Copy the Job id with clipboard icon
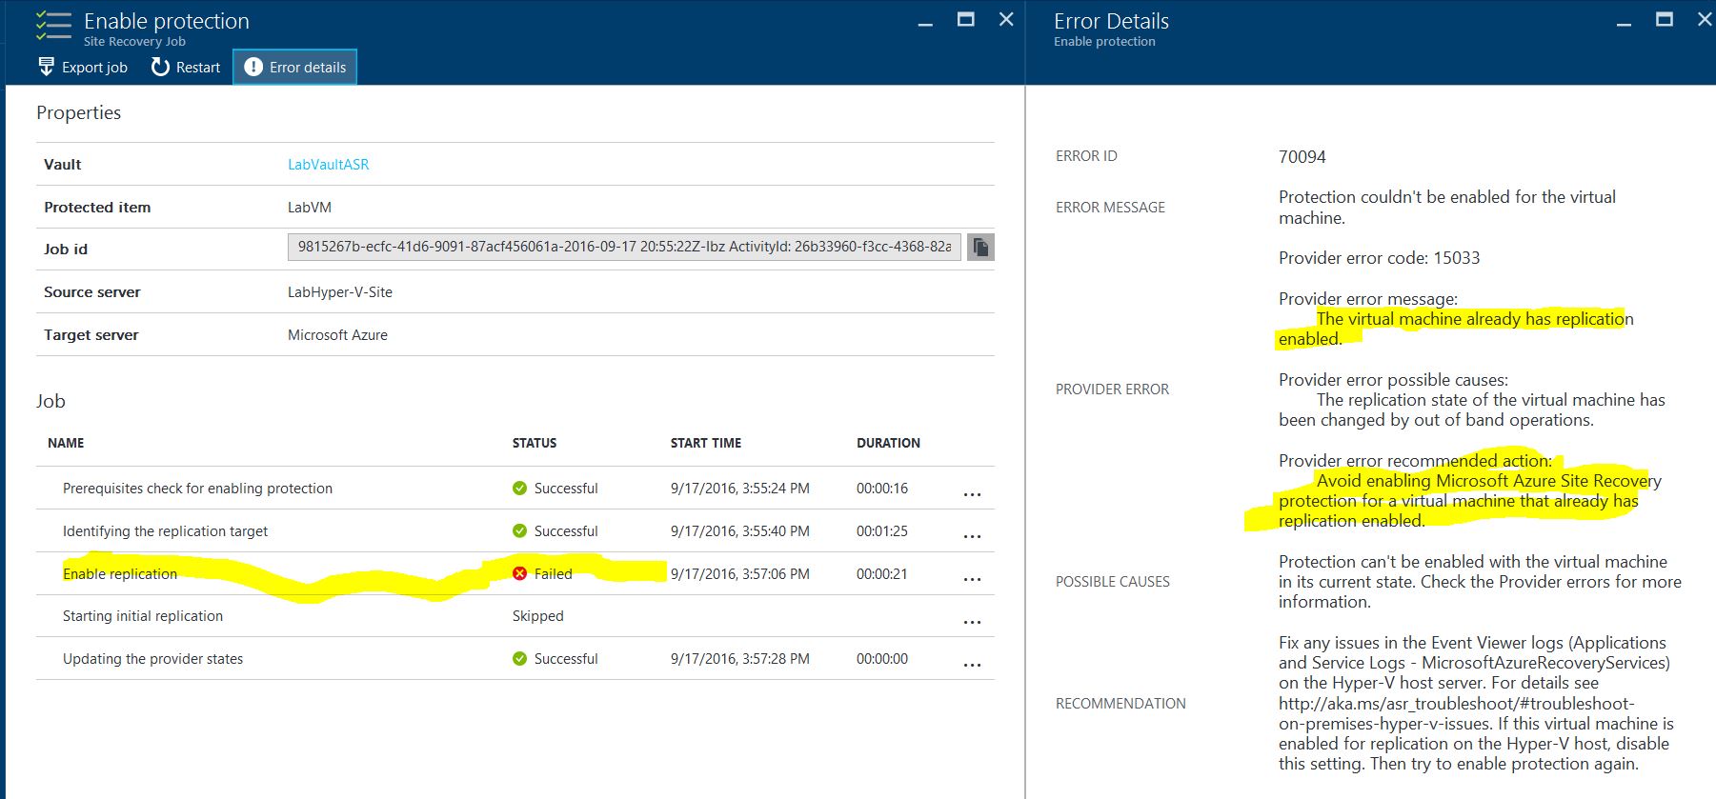 980,248
